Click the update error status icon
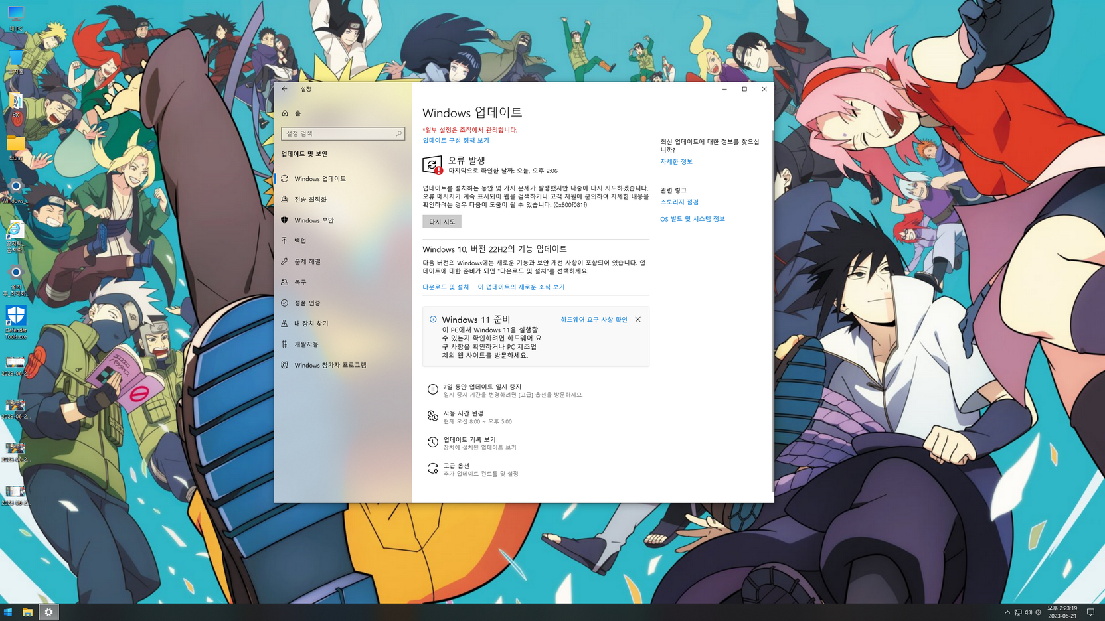 coord(432,165)
